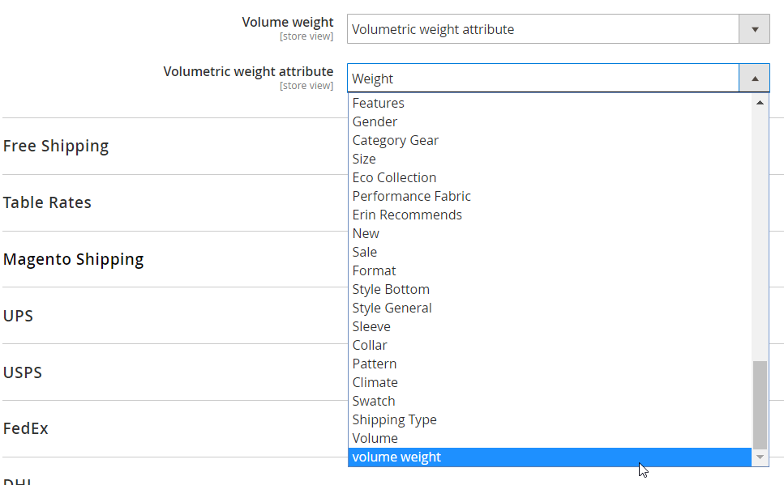
Task: Click the list scrollbar down arrow
Action: 760,457
